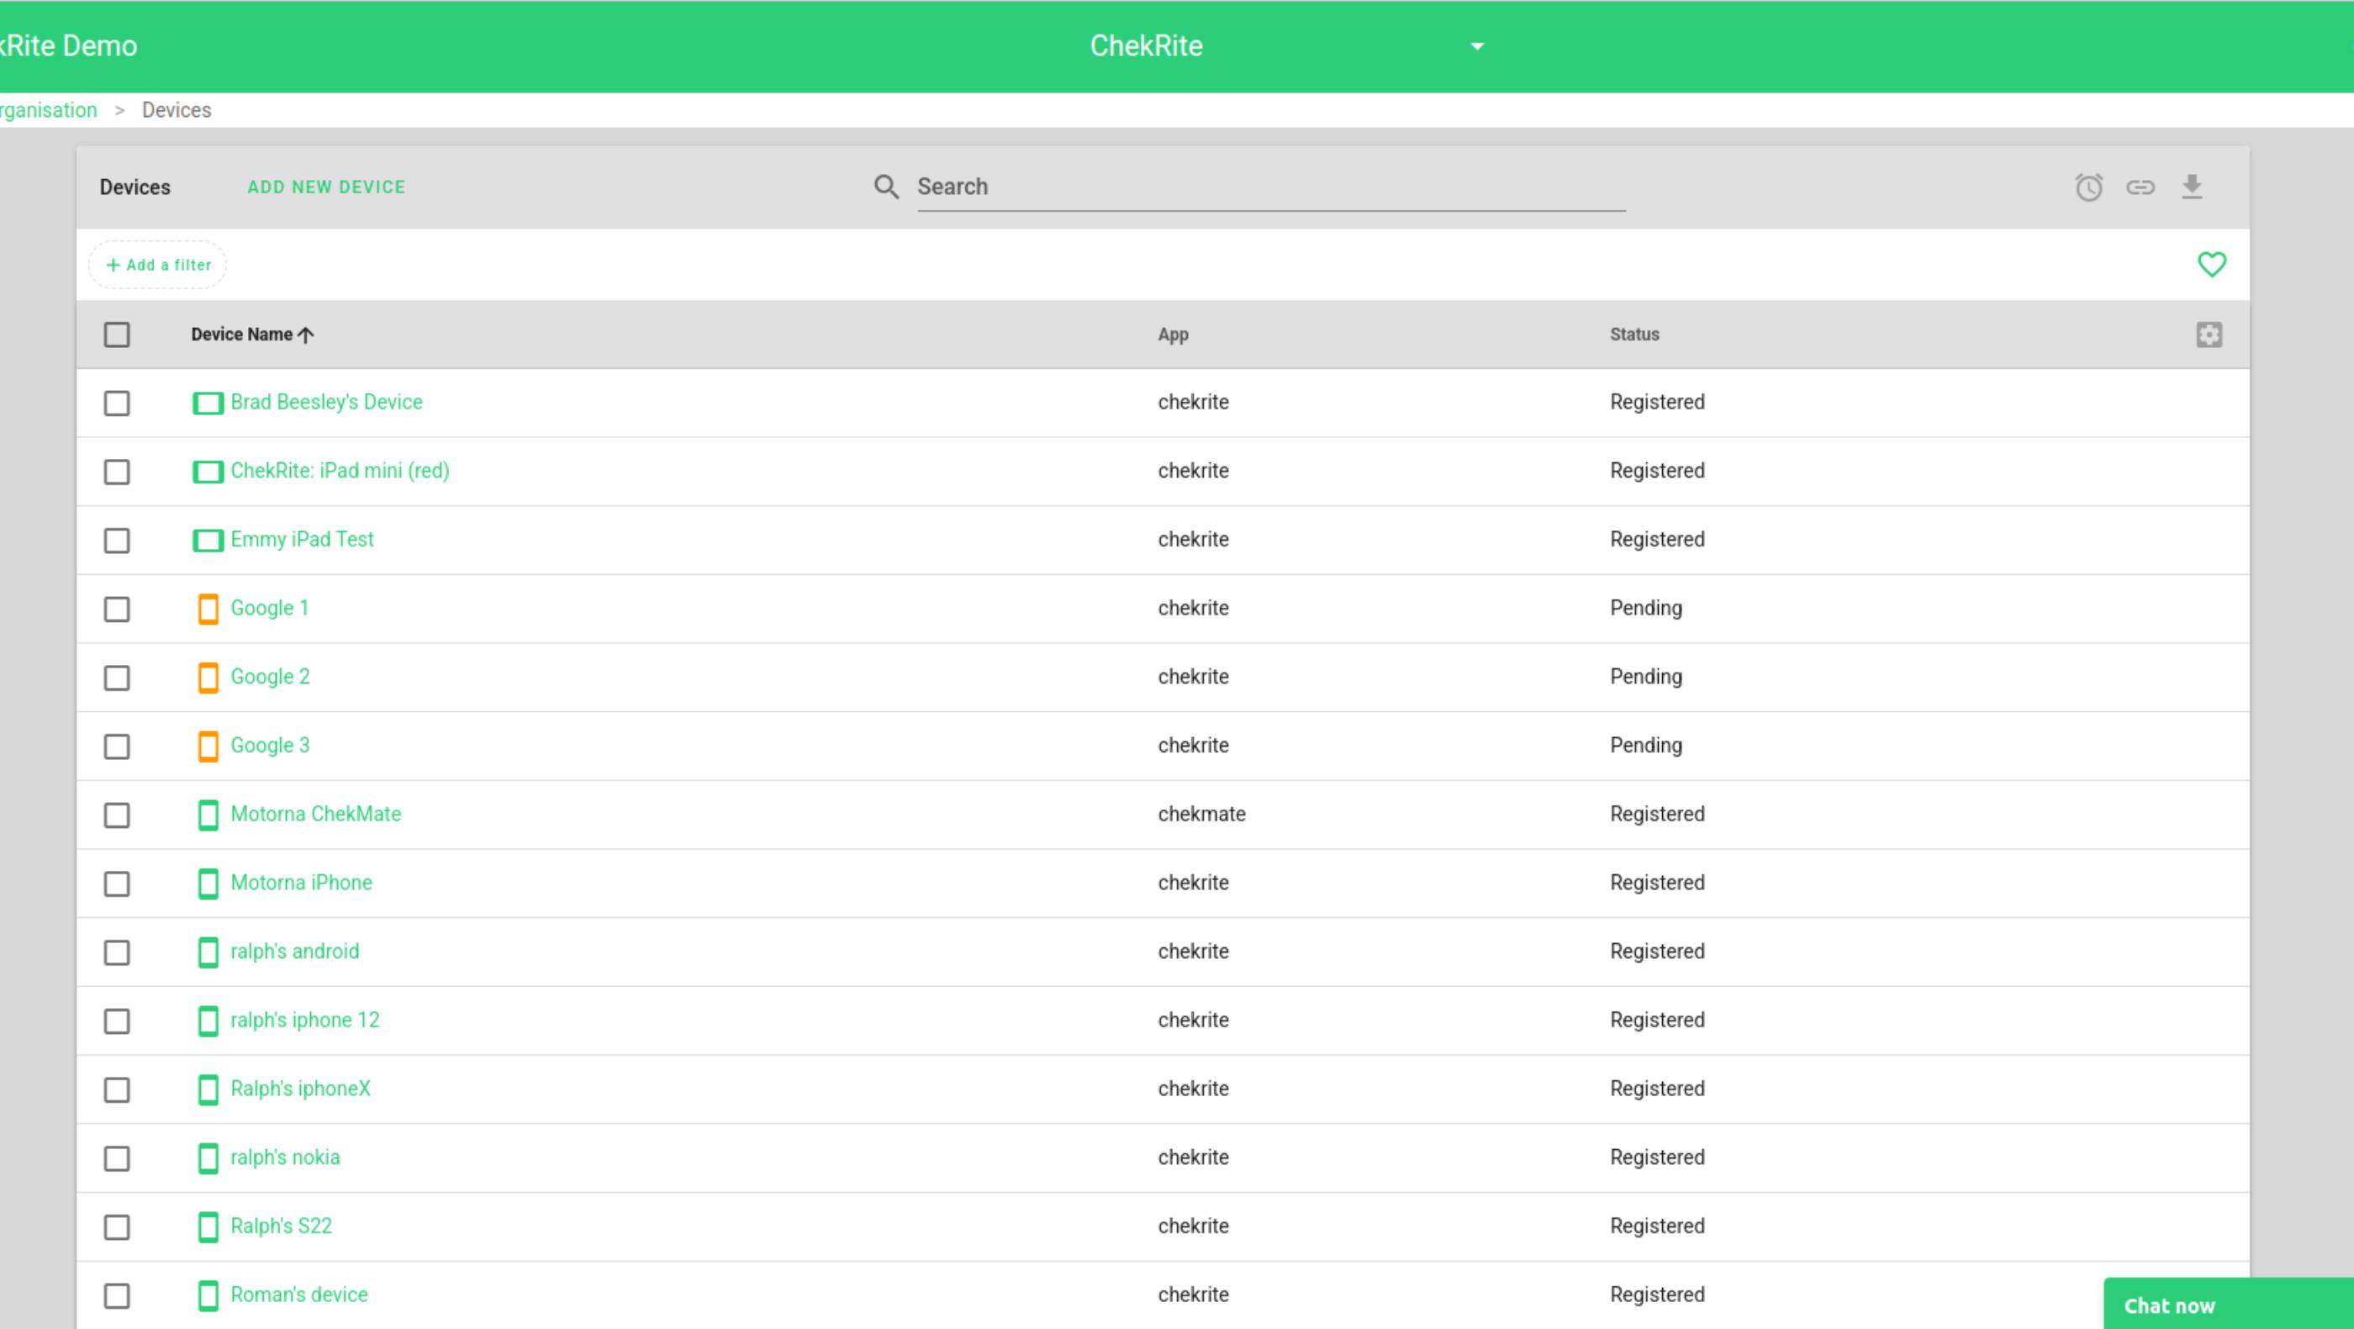Viewport: 2354px width, 1329px height.
Task: Open ralph's nokia device link
Action: (x=285, y=1158)
